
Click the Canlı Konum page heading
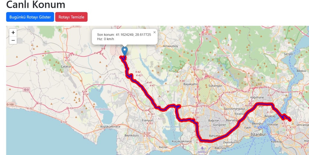point(36,4)
